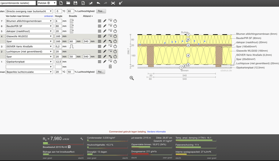Click the empty new layer dropdown
279x161 pixels.
29,67
